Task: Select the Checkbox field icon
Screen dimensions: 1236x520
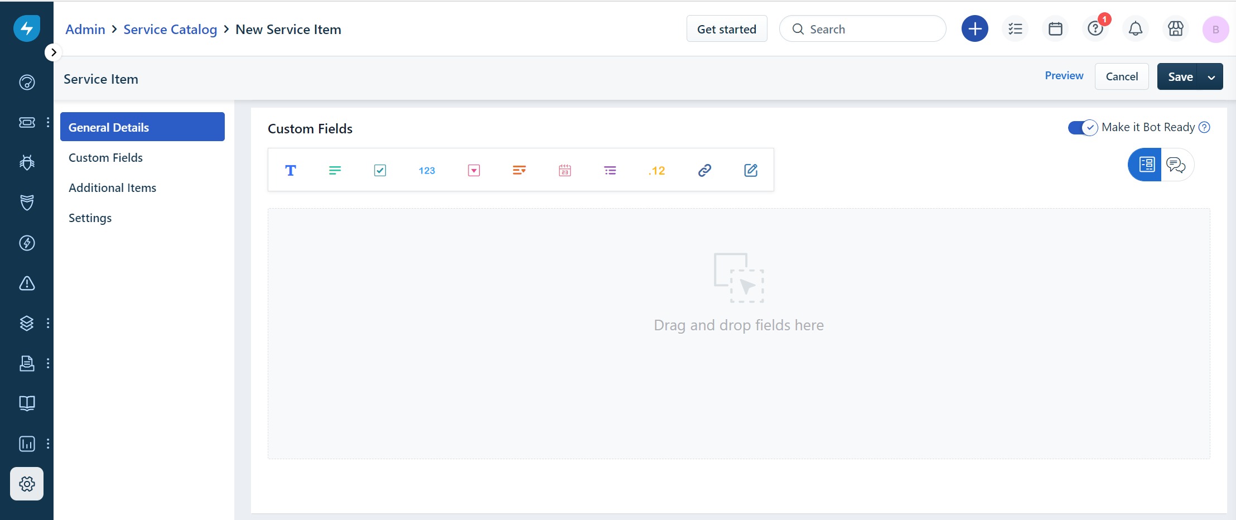Action: tap(380, 170)
